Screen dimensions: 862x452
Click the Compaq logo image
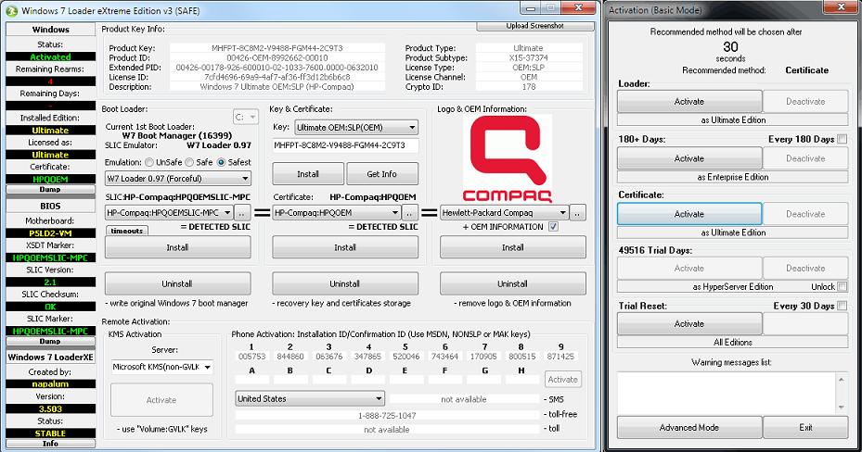pyautogui.click(x=508, y=159)
